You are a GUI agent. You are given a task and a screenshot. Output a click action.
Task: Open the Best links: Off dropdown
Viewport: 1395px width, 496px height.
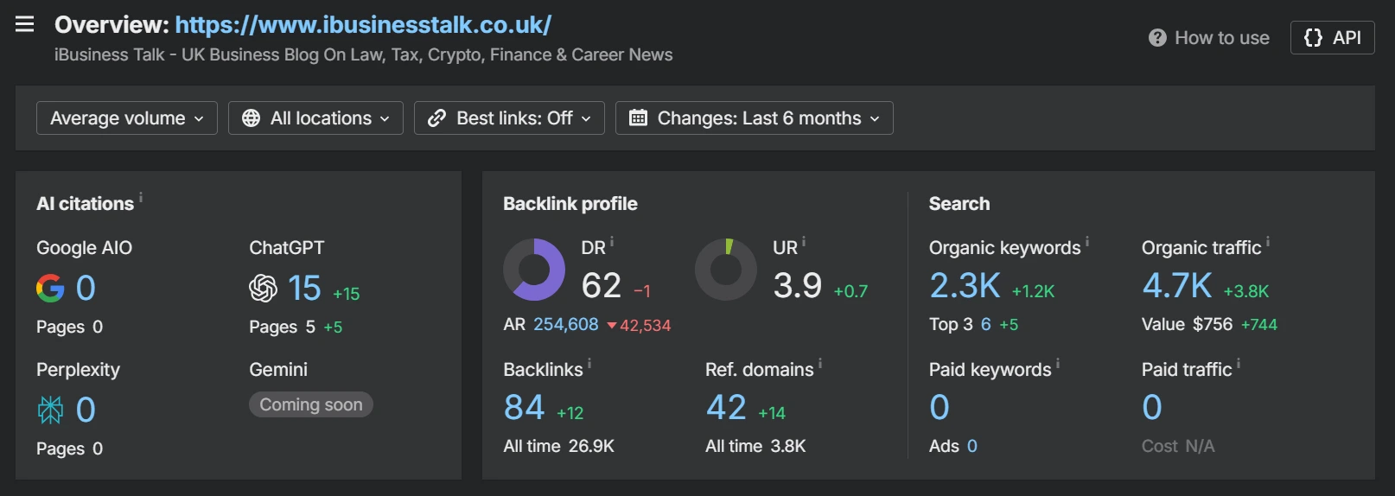click(509, 118)
